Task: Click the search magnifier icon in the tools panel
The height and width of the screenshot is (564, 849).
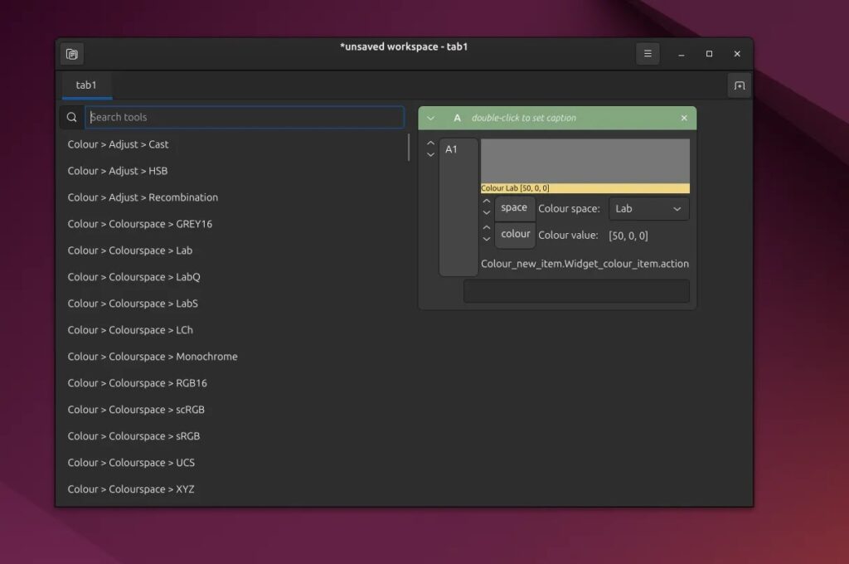Action: pos(71,117)
